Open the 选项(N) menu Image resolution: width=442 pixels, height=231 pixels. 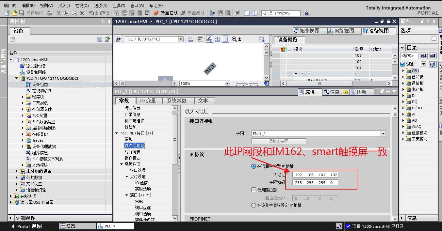[101, 6]
